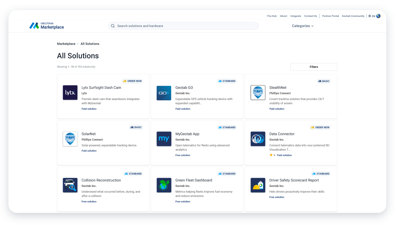
Task: Open the Filters panel
Action: click(314, 67)
